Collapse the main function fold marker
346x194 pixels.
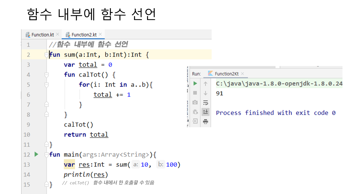click(x=46, y=155)
